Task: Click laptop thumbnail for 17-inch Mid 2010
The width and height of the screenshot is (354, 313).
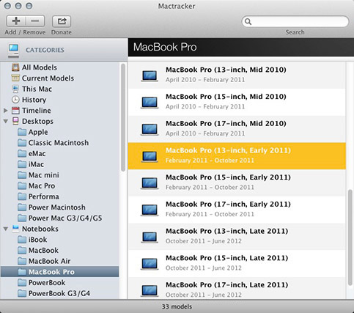Action: coord(150,130)
